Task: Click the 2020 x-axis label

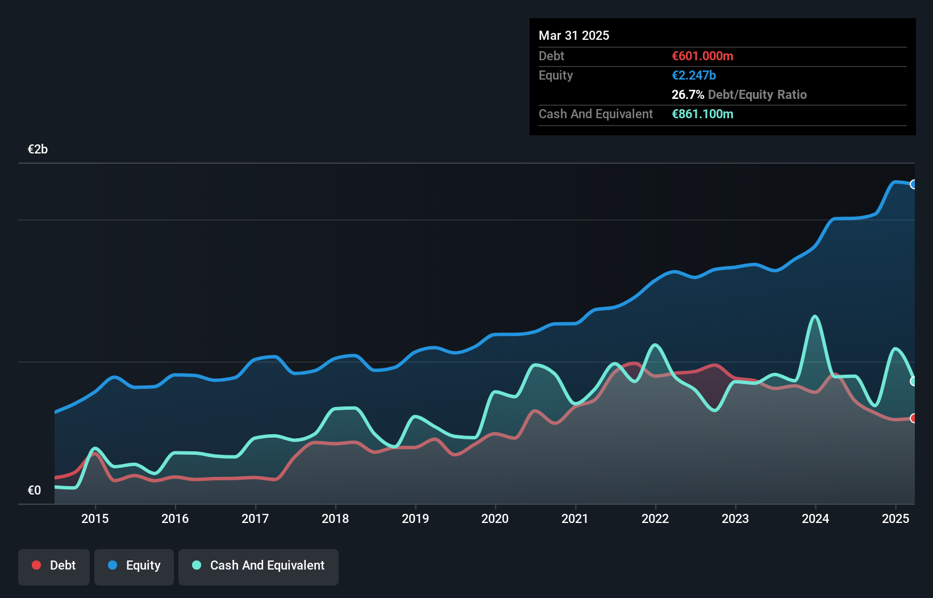Action: coord(495,518)
